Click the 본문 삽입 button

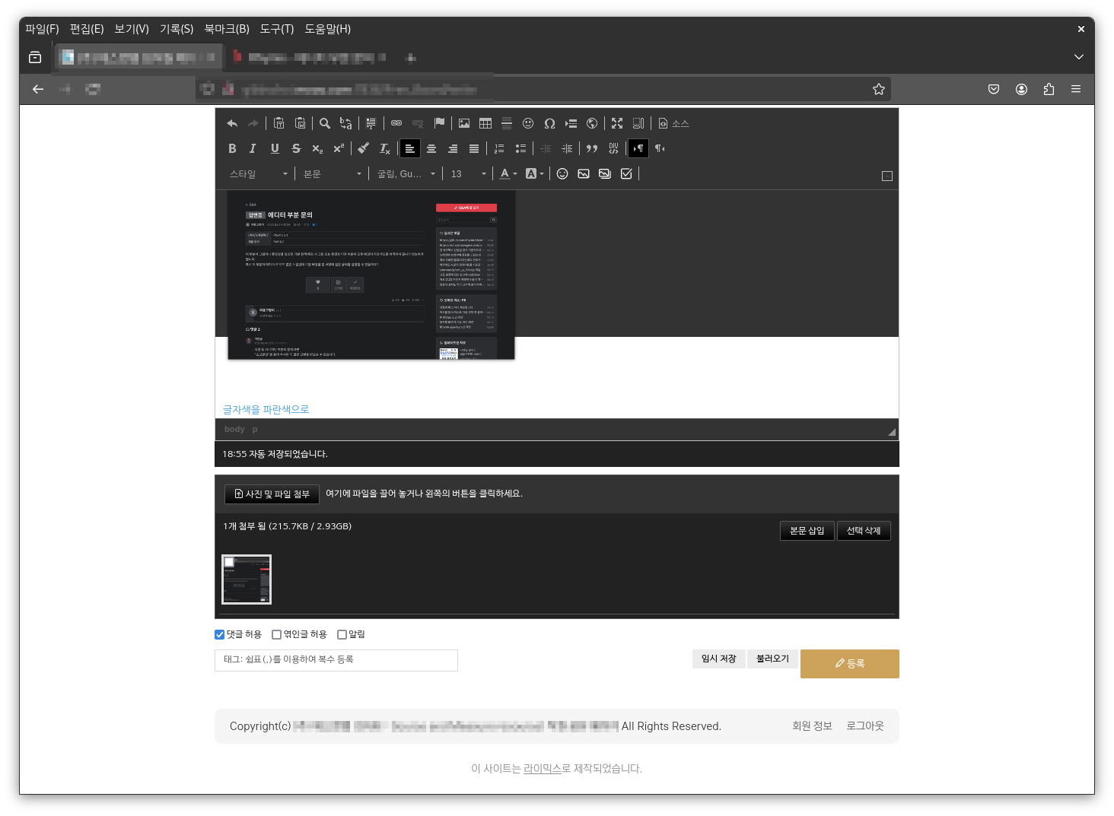(807, 531)
